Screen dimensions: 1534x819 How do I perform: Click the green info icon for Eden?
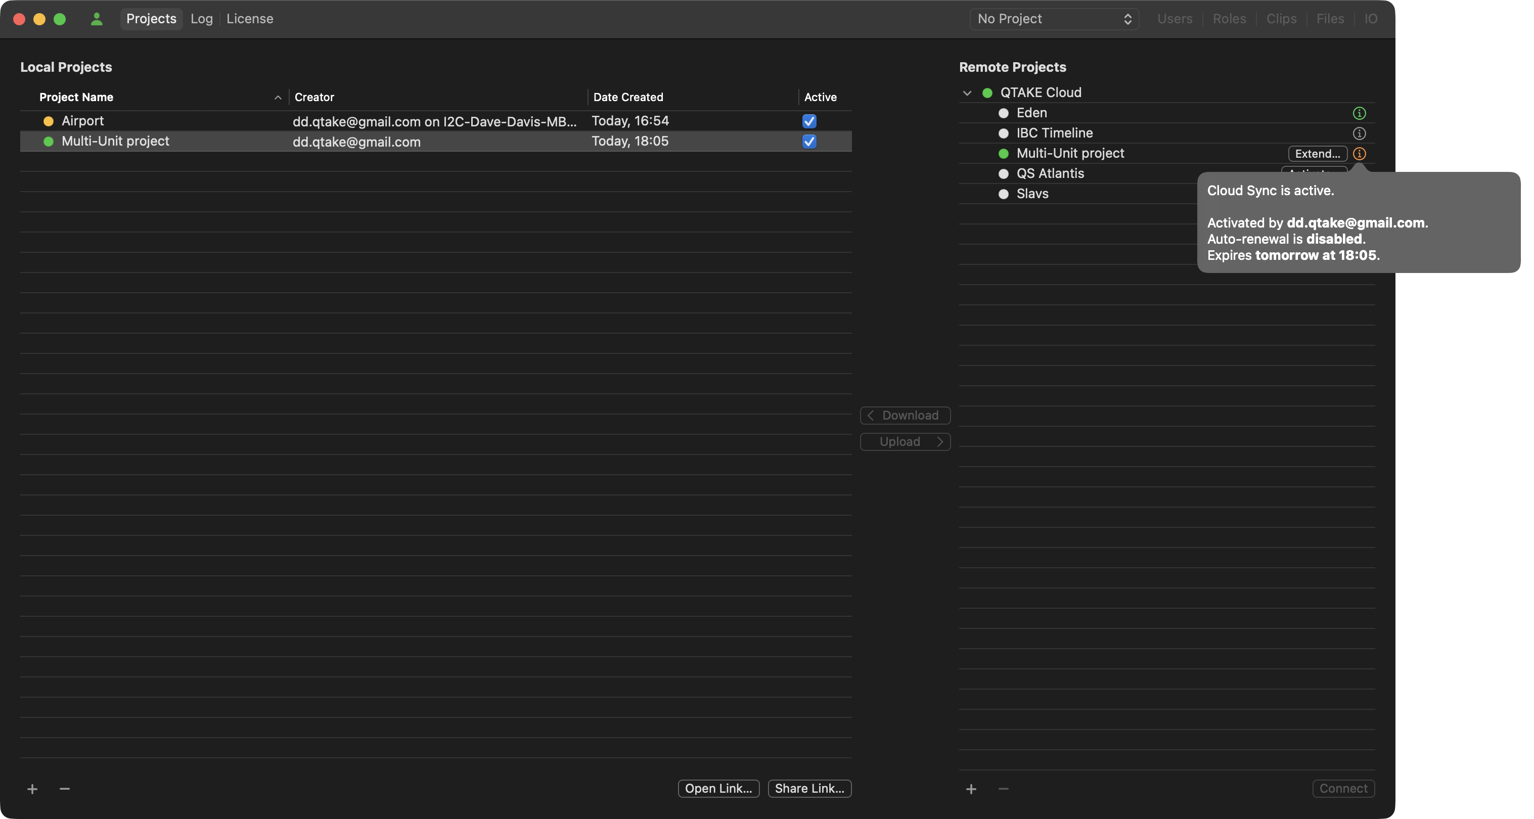point(1359,113)
